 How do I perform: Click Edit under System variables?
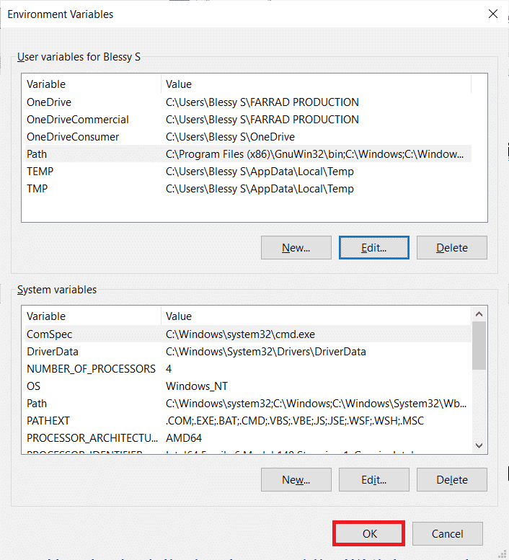[374, 480]
